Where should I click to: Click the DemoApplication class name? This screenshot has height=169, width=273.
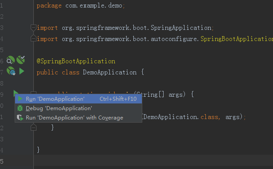110,72
